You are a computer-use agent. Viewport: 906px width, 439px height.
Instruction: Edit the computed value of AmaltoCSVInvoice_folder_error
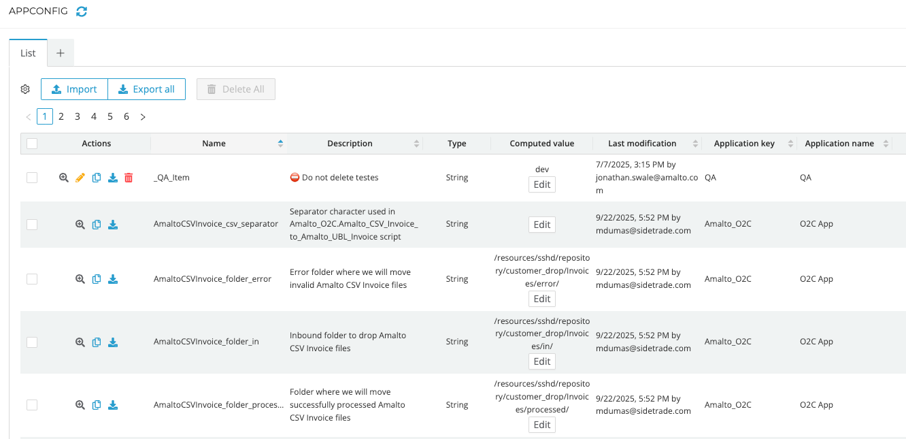tap(541, 298)
